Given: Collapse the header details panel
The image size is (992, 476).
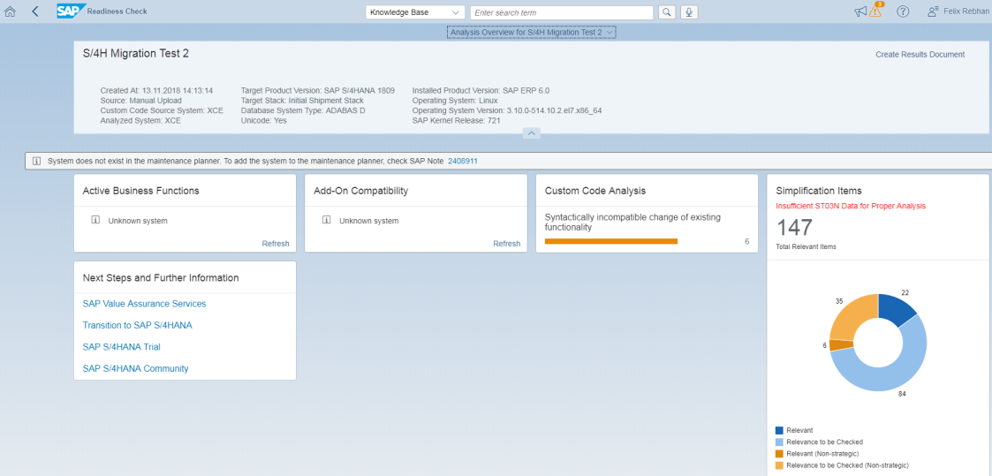Looking at the screenshot, I should pyautogui.click(x=531, y=133).
